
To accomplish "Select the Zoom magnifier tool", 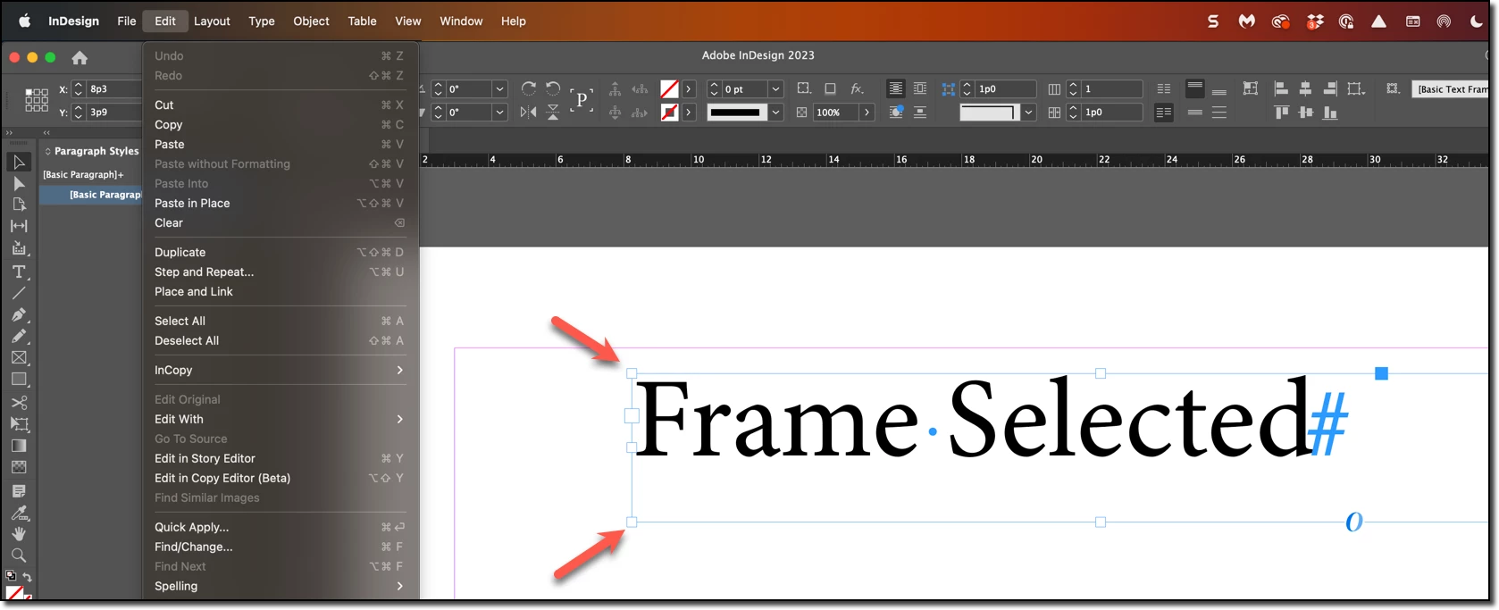I will [19, 556].
